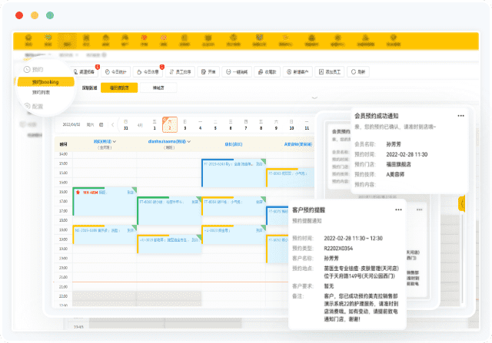Select date 5 in the date strip
The width and height of the screenshot is (492, 343).
click(215, 124)
